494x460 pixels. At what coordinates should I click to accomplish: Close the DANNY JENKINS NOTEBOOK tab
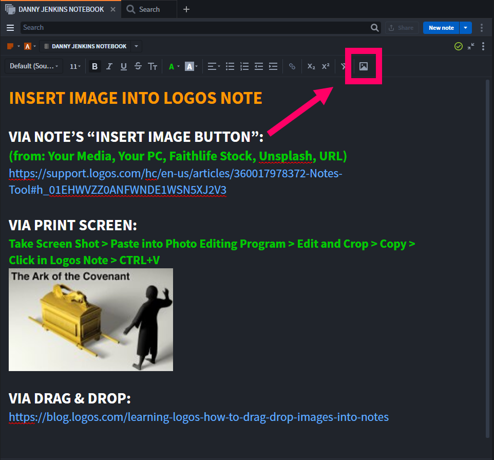coord(113,9)
